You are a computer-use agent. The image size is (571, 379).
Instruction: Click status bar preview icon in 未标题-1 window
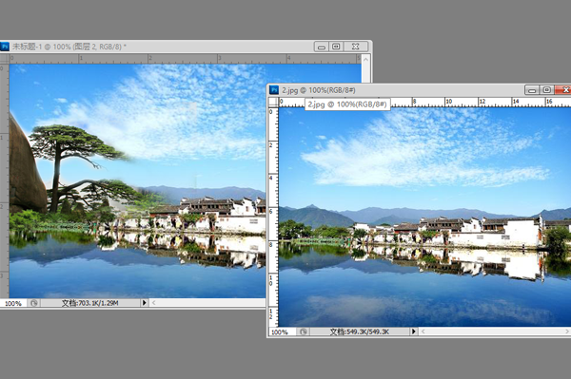click(x=34, y=303)
